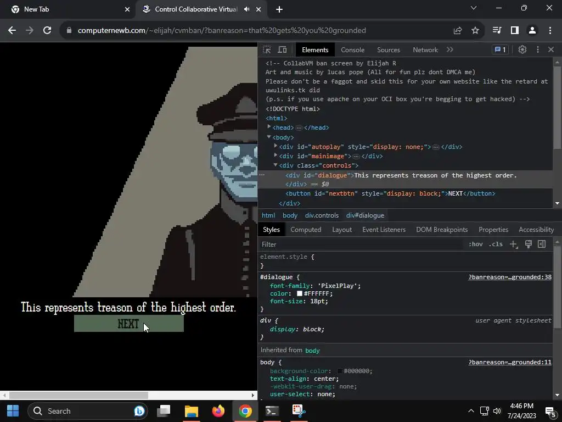Screen dimensions: 562x422
Task: Click the NEXT button on the page
Action: point(128,324)
